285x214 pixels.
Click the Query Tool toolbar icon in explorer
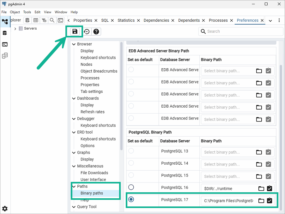coord(27,20)
